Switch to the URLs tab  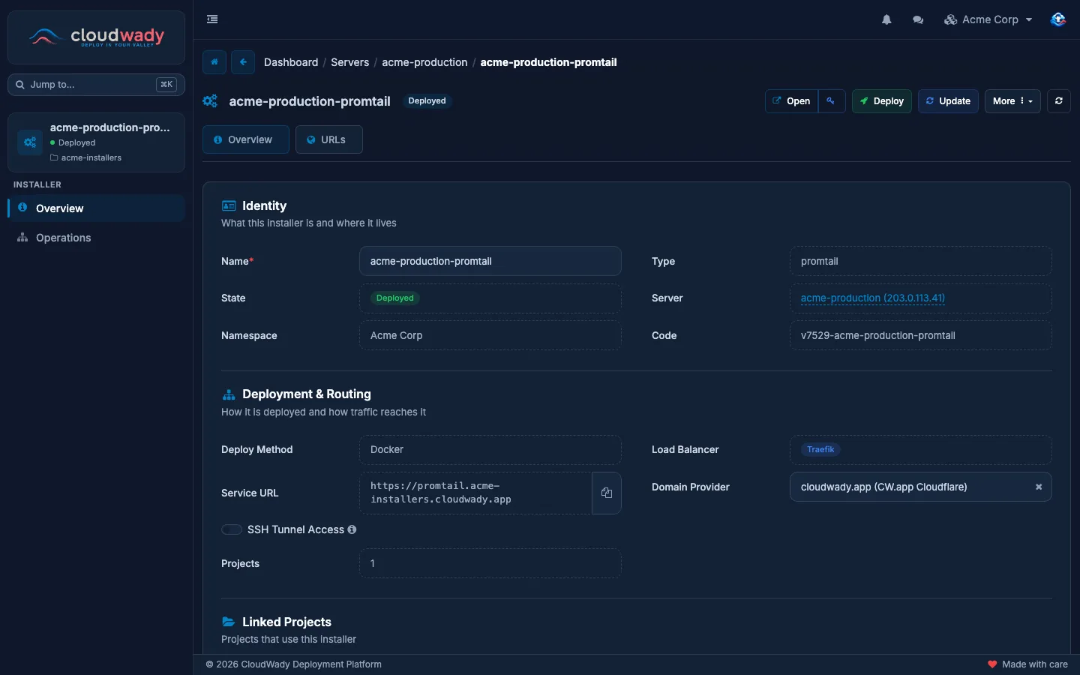[329, 139]
